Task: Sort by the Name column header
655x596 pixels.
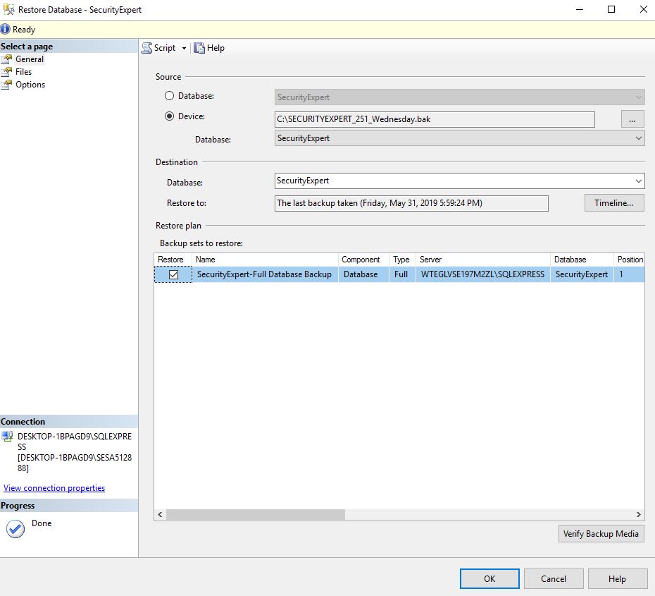Action: [264, 260]
